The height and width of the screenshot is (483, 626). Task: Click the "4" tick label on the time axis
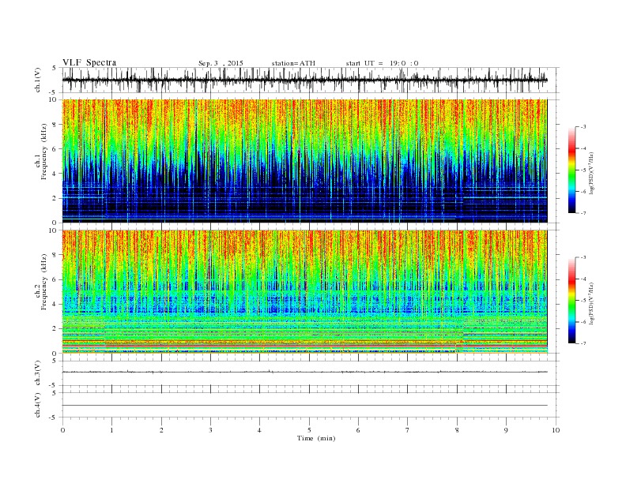259,430
